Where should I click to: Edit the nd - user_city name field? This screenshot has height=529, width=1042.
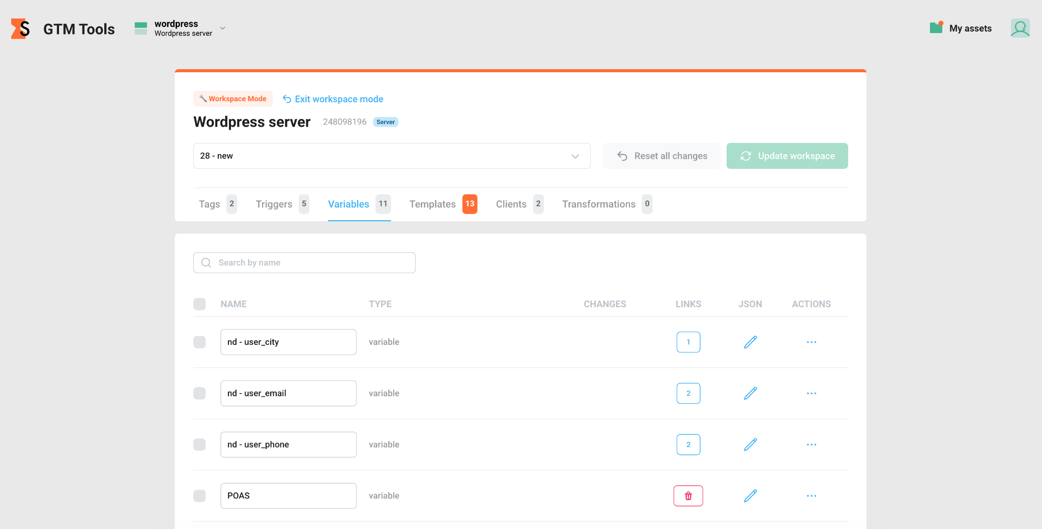[x=288, y=342]
